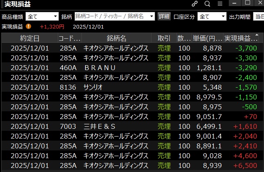The image size is (264, 172).
Task: Open the hamburger menu icon in title bar
Action: tap(220, 4)
